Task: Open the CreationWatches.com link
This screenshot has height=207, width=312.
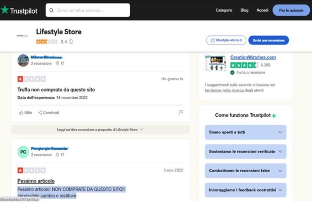Action: (x=253, y=57)
